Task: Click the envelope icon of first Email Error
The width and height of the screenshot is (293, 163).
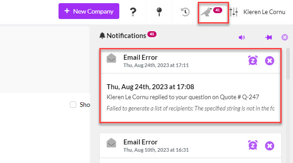Action: click(112, 58)
